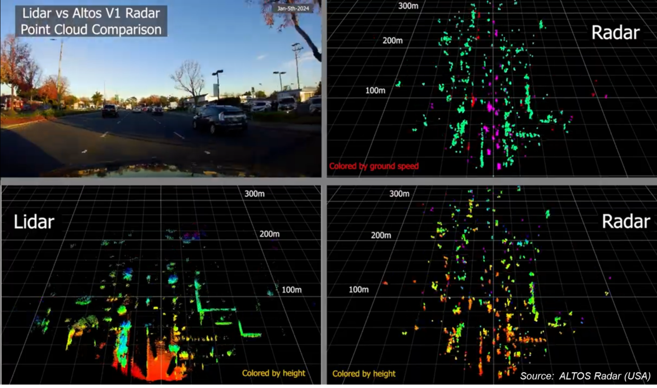The image size is (657, 388).
Task: Select the dark car in the camera view
Action: click(x=220, y=119)
